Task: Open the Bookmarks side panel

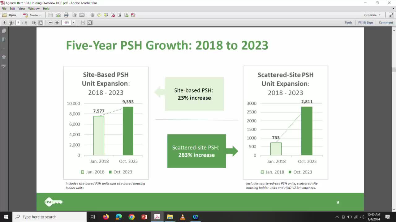Action: 4,39
